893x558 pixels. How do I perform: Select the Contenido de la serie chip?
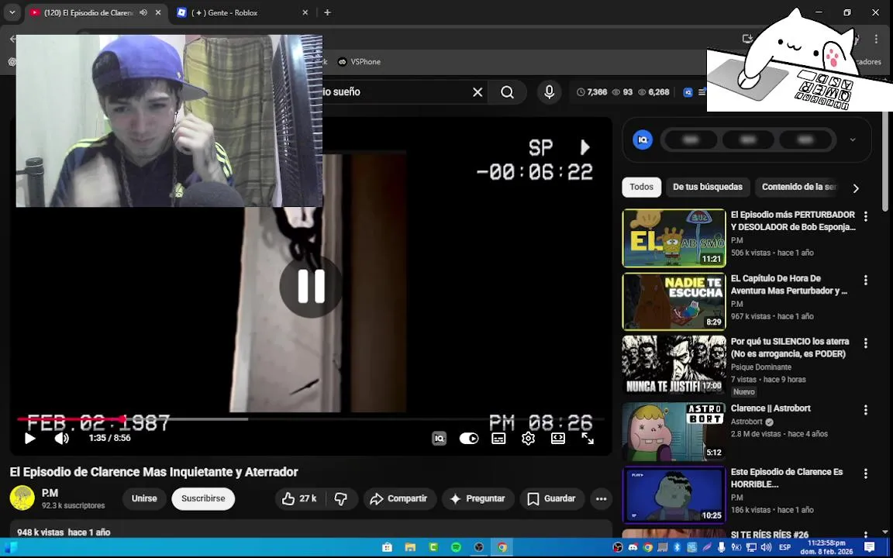click(x=798, y=188)
